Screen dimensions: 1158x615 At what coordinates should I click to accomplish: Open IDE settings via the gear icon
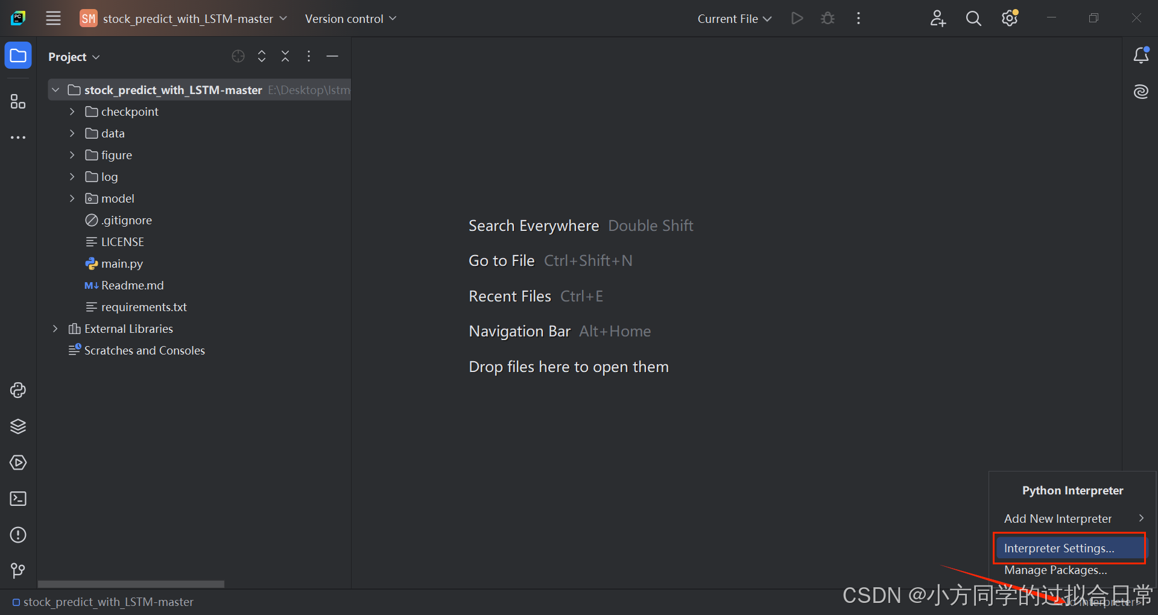coord(1009,18)
